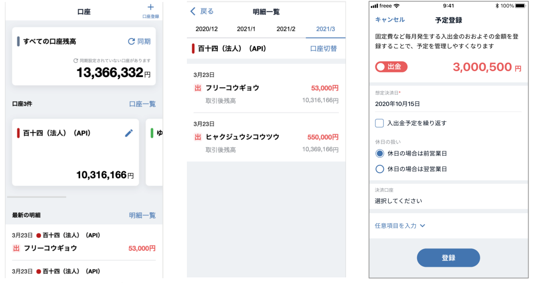Click the battery icon in status bar
533x283 pixels.
520,6
